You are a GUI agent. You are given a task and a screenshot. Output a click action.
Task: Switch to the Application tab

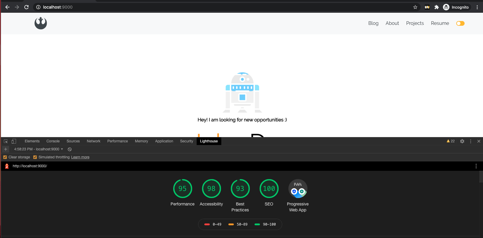(x=164, y=141)
